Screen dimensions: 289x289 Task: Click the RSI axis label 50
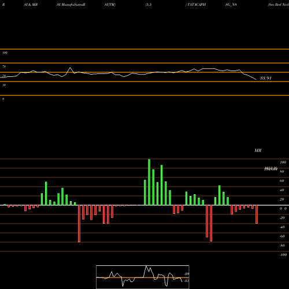point(4,76)
